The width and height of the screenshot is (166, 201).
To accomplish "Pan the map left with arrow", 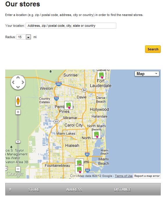I will (13, 82).
